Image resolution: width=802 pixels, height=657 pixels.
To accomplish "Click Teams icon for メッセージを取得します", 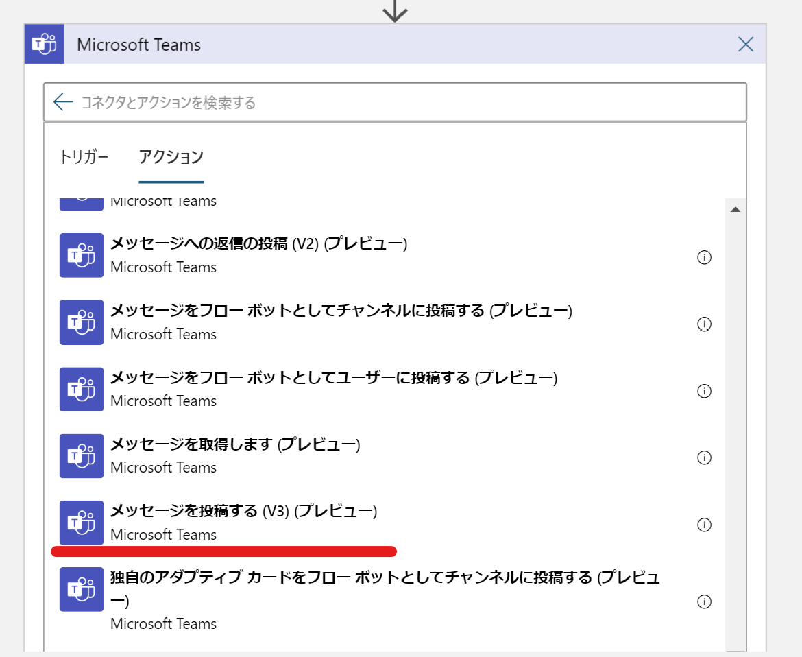I will click(82, 456).
